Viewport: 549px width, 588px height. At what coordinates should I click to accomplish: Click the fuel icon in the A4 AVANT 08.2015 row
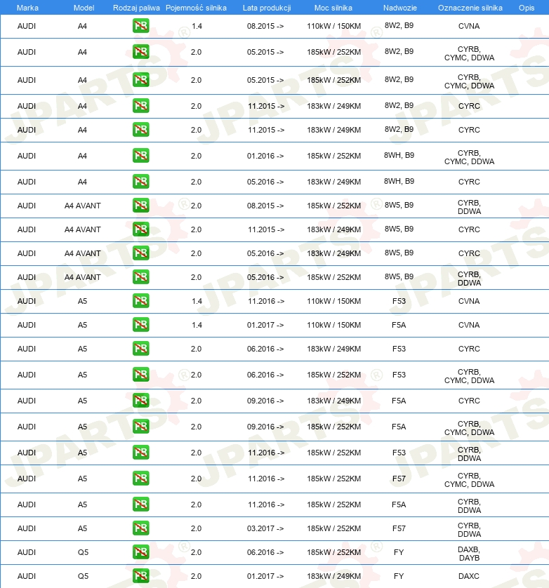pos(140,206)
